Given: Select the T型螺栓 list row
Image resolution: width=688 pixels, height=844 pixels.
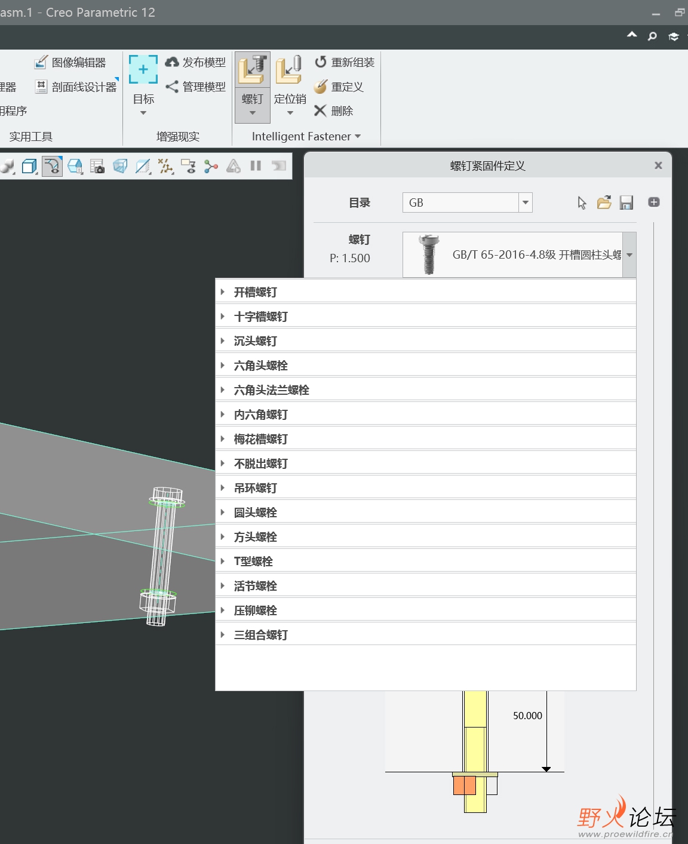Looking at the screenshot, I should pos(425,561).
